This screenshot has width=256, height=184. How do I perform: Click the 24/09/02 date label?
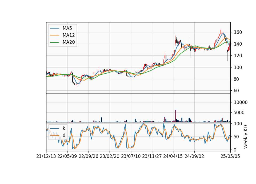pos(194,157)
